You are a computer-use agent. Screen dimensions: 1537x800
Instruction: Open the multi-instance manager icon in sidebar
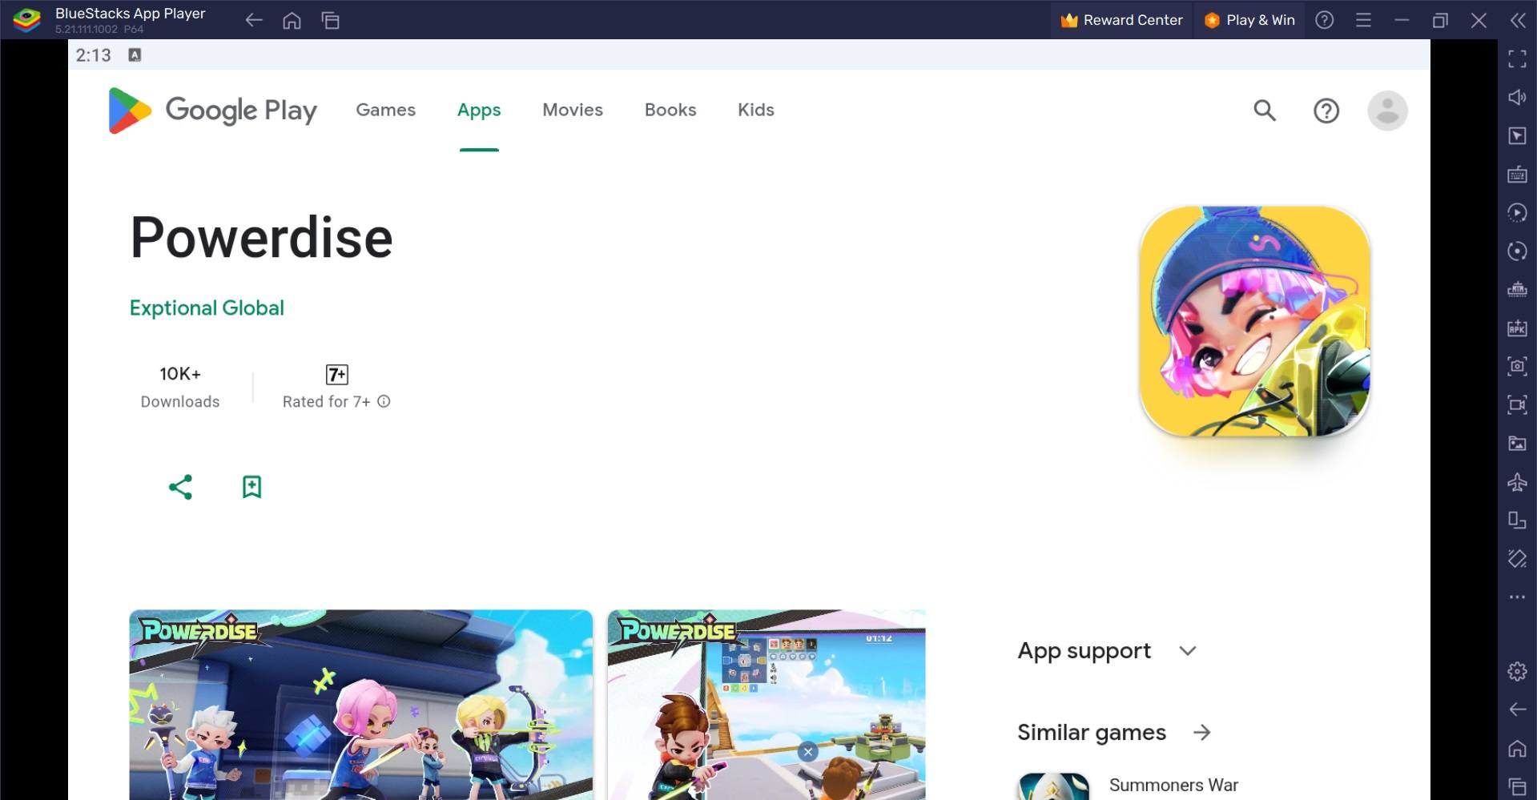pos(1517,289)
